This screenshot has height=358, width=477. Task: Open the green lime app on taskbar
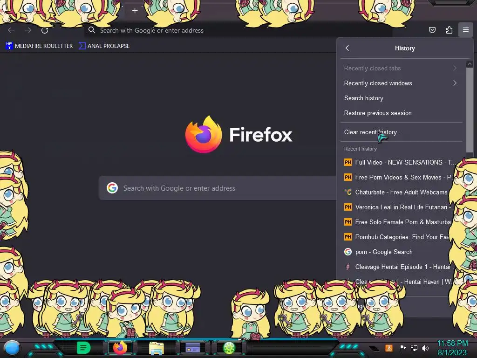click(x=229, y=348)
